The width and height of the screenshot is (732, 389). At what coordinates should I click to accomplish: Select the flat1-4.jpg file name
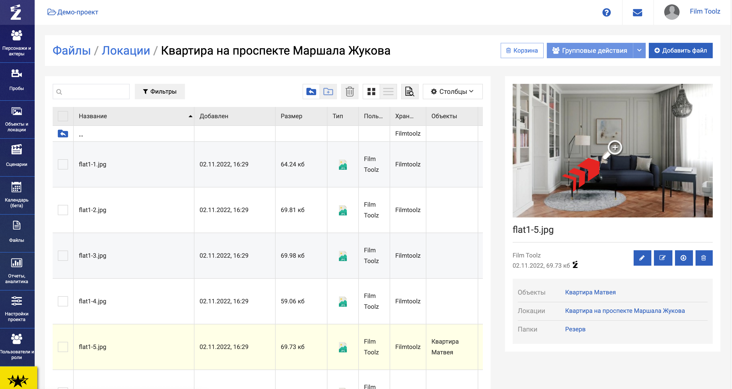[92, 302]
